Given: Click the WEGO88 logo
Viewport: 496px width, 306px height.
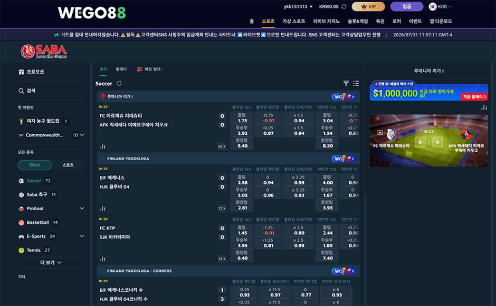Looking at the screenshot, I should [x=92, y=13].
